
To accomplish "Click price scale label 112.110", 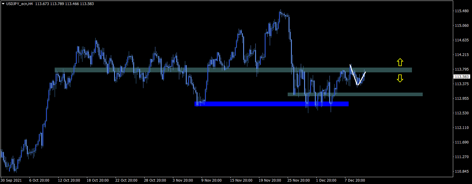I will (462, 128).
